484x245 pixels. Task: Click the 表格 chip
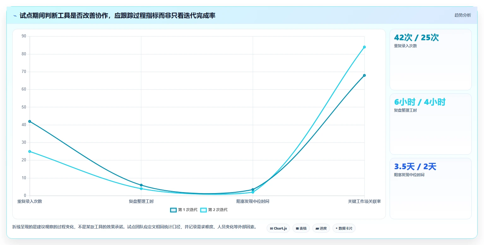(x=301, y=228)
